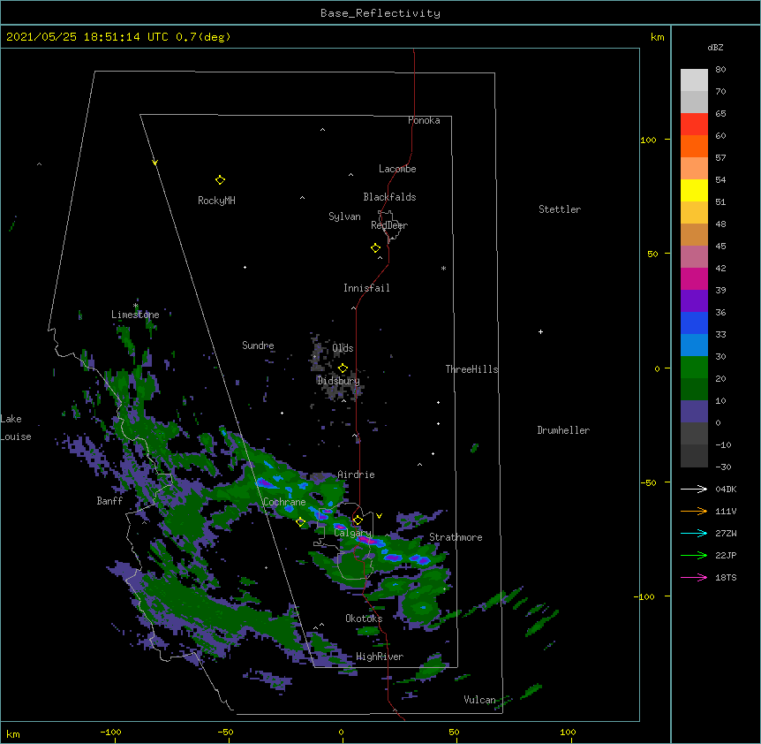Click the white 04DK arrow in legend

coord(694,489)
